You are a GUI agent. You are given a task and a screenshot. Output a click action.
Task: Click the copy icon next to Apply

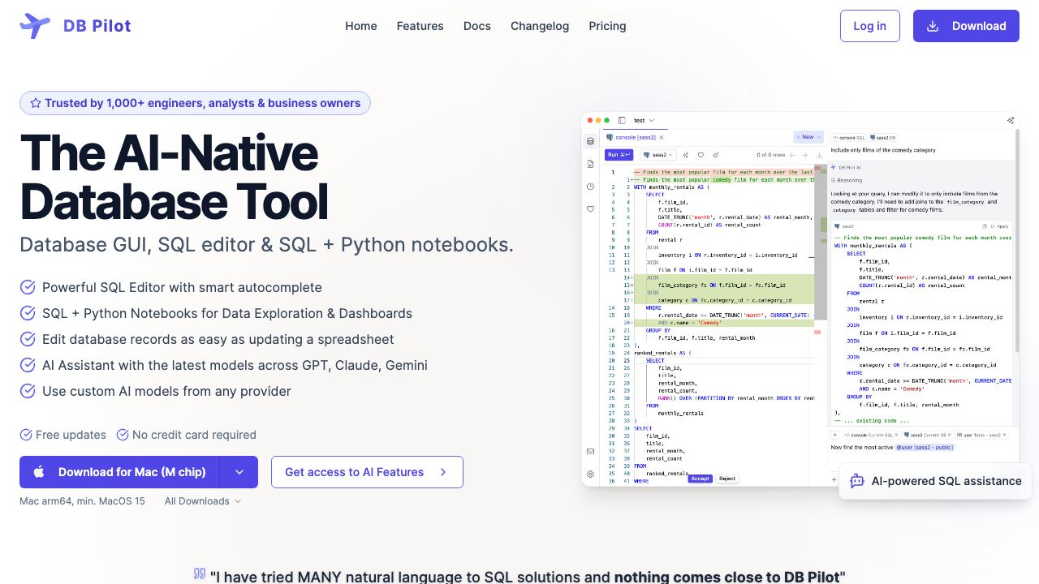[984, 226]
